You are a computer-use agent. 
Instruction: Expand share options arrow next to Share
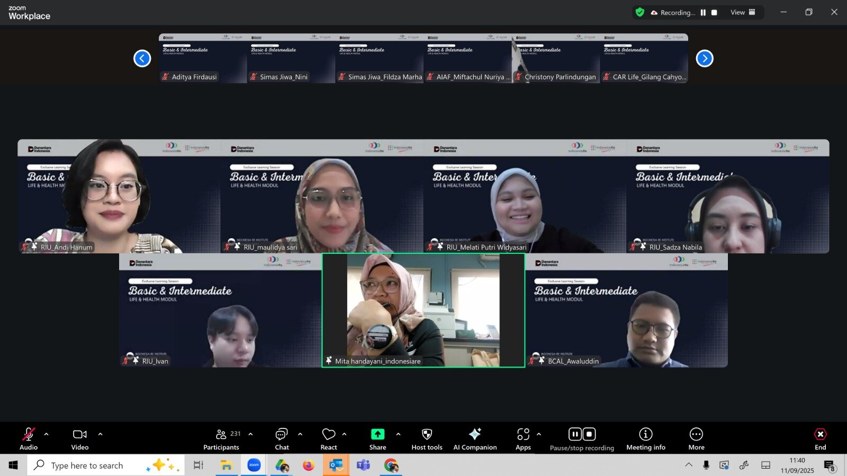pyautogui.click(x=398, y=434)
